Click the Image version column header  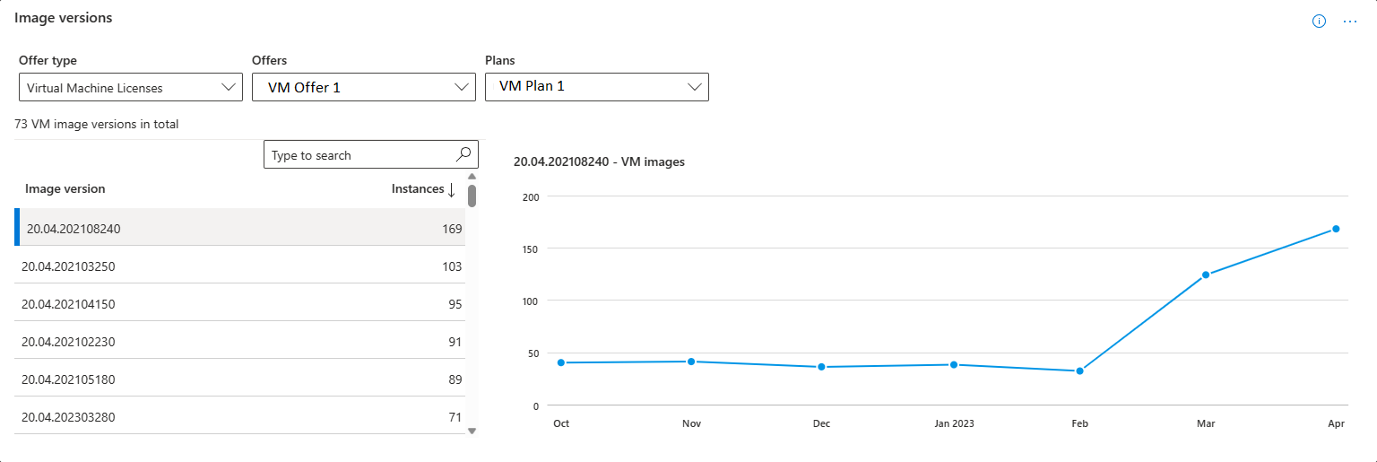pos(65,189)
